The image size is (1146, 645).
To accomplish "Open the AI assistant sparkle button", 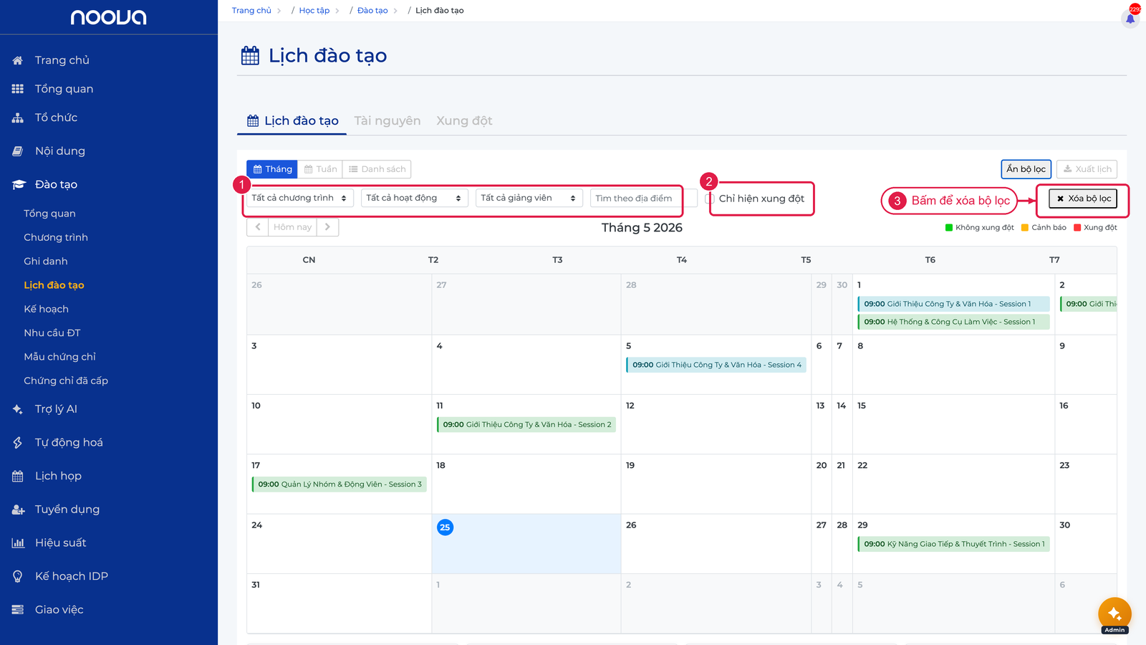I will tap(1114, 613).
